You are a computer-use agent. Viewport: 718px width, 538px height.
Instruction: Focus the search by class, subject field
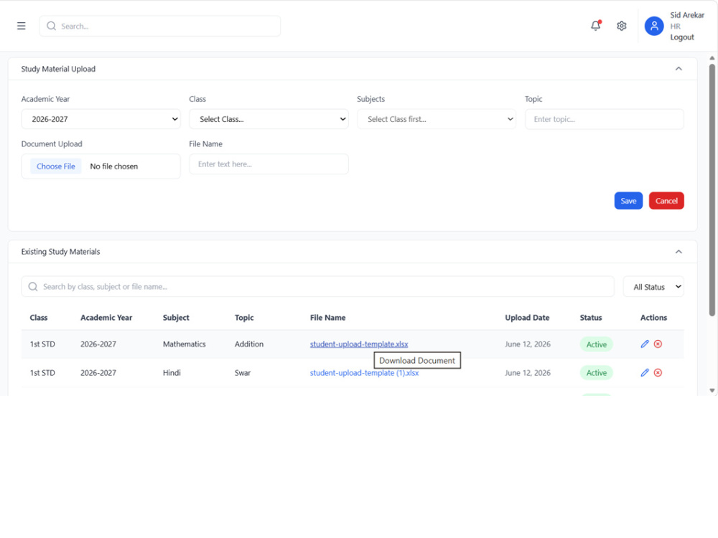coord(318,287)
